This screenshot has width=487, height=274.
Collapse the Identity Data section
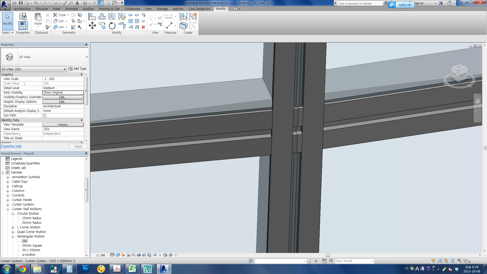pos(81,120)
